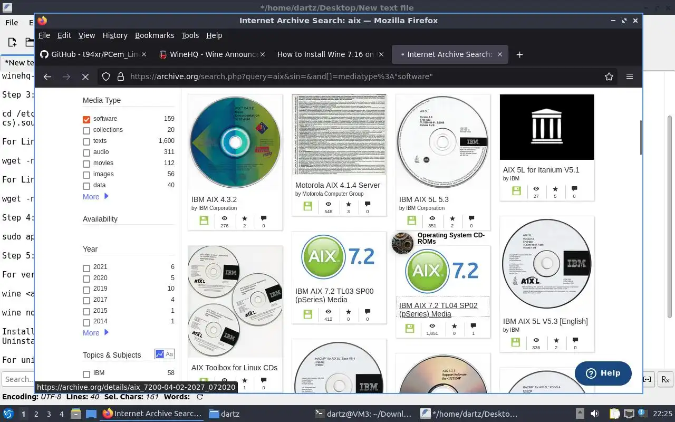Check the movies media type checkbox
Image resolution: width=675 pixels, height=422 pixels.
(86, 164)
